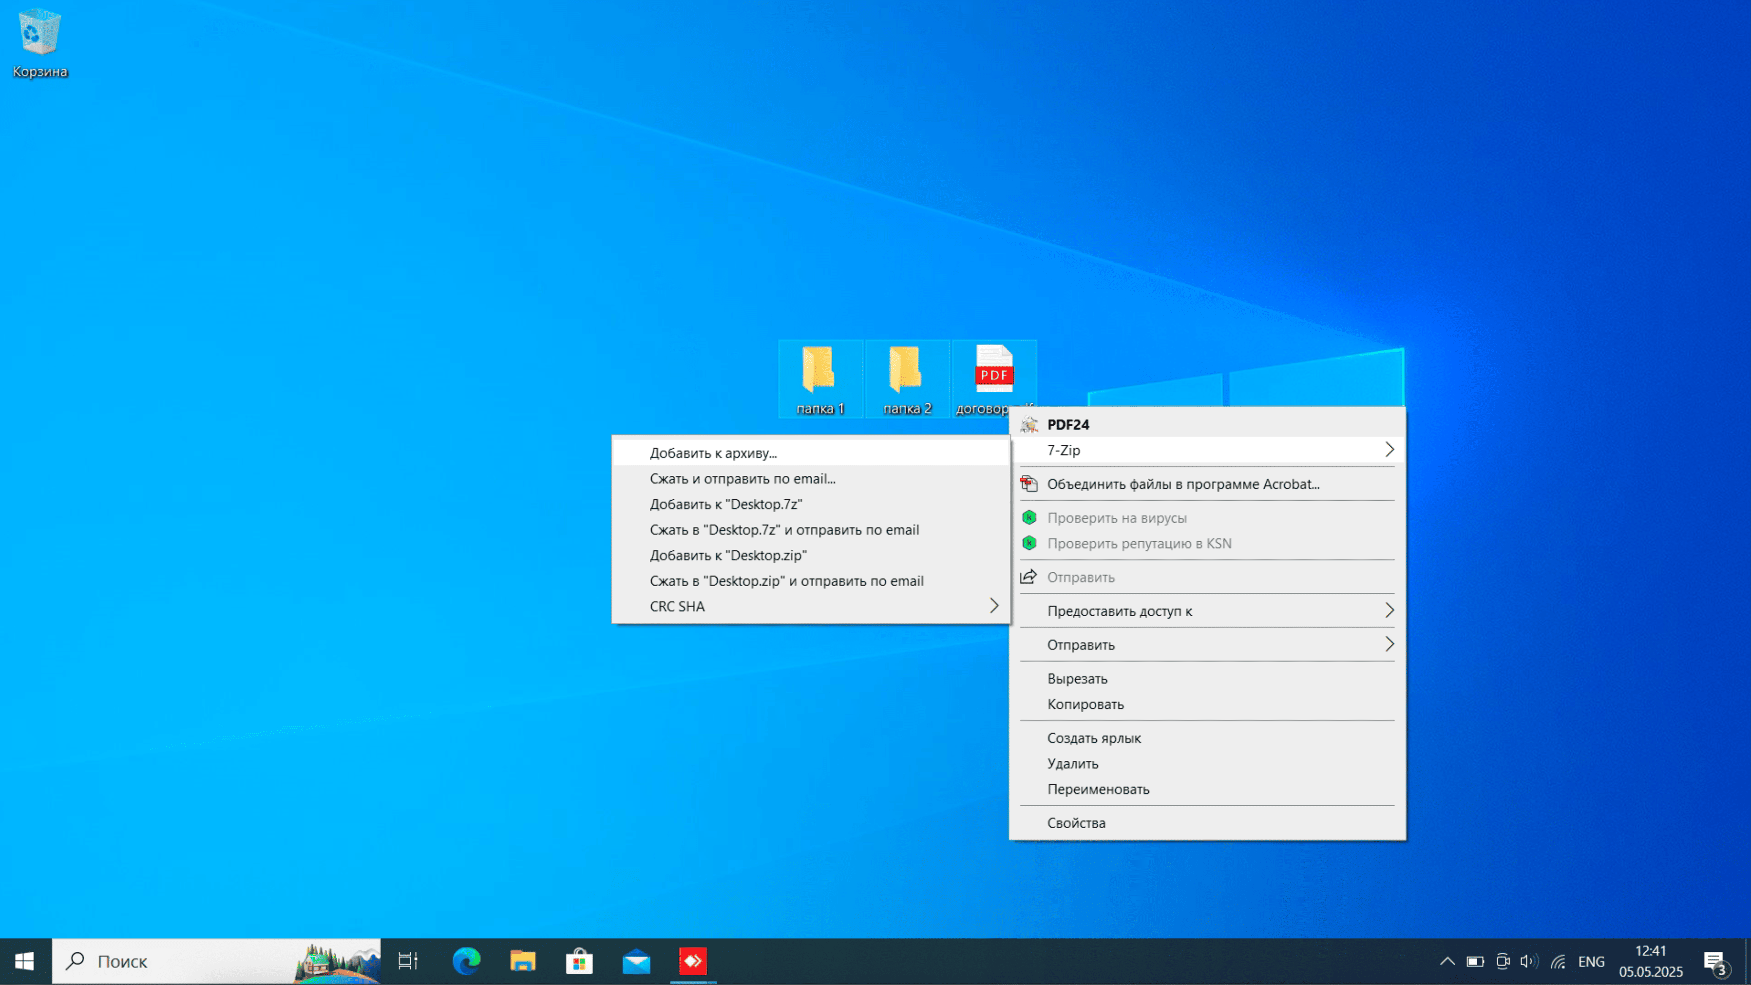Image resolution: width=1751 pixels, height=985 pixels.
Task: Open the notification center icon
Action: coord(1715,962)
